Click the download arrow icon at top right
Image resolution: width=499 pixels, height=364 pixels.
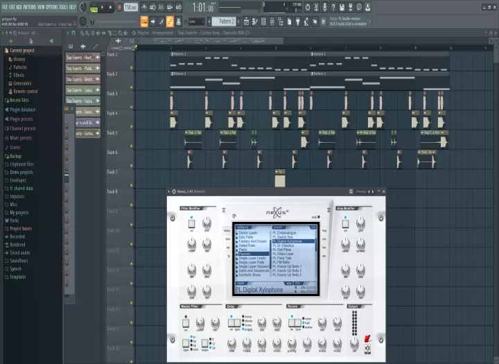tap(367, 7)
